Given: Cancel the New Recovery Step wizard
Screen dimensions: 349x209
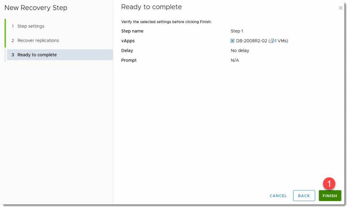Looking at the screenshot, I should 278,196.
